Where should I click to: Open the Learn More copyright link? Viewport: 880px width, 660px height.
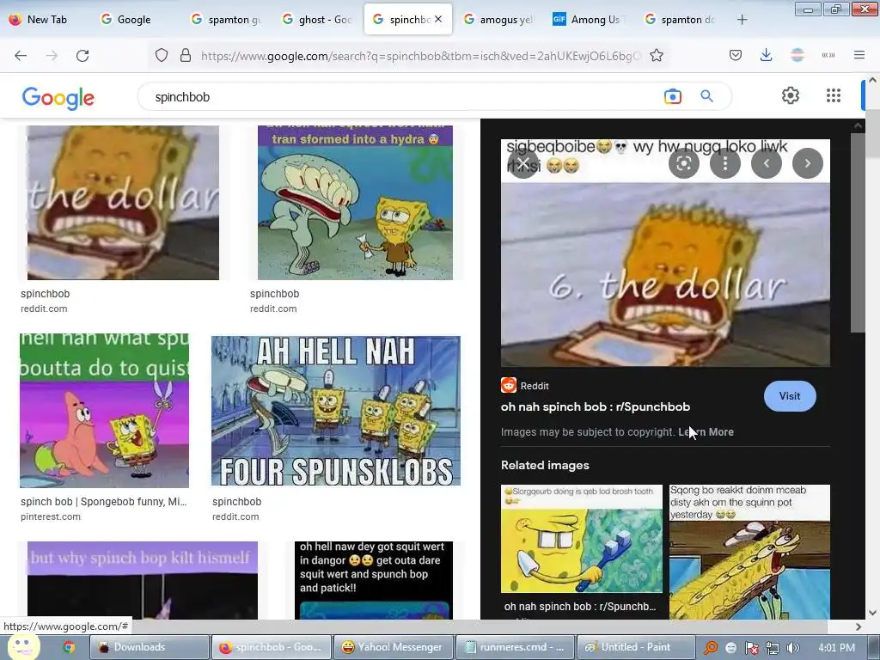coord(706,432)
